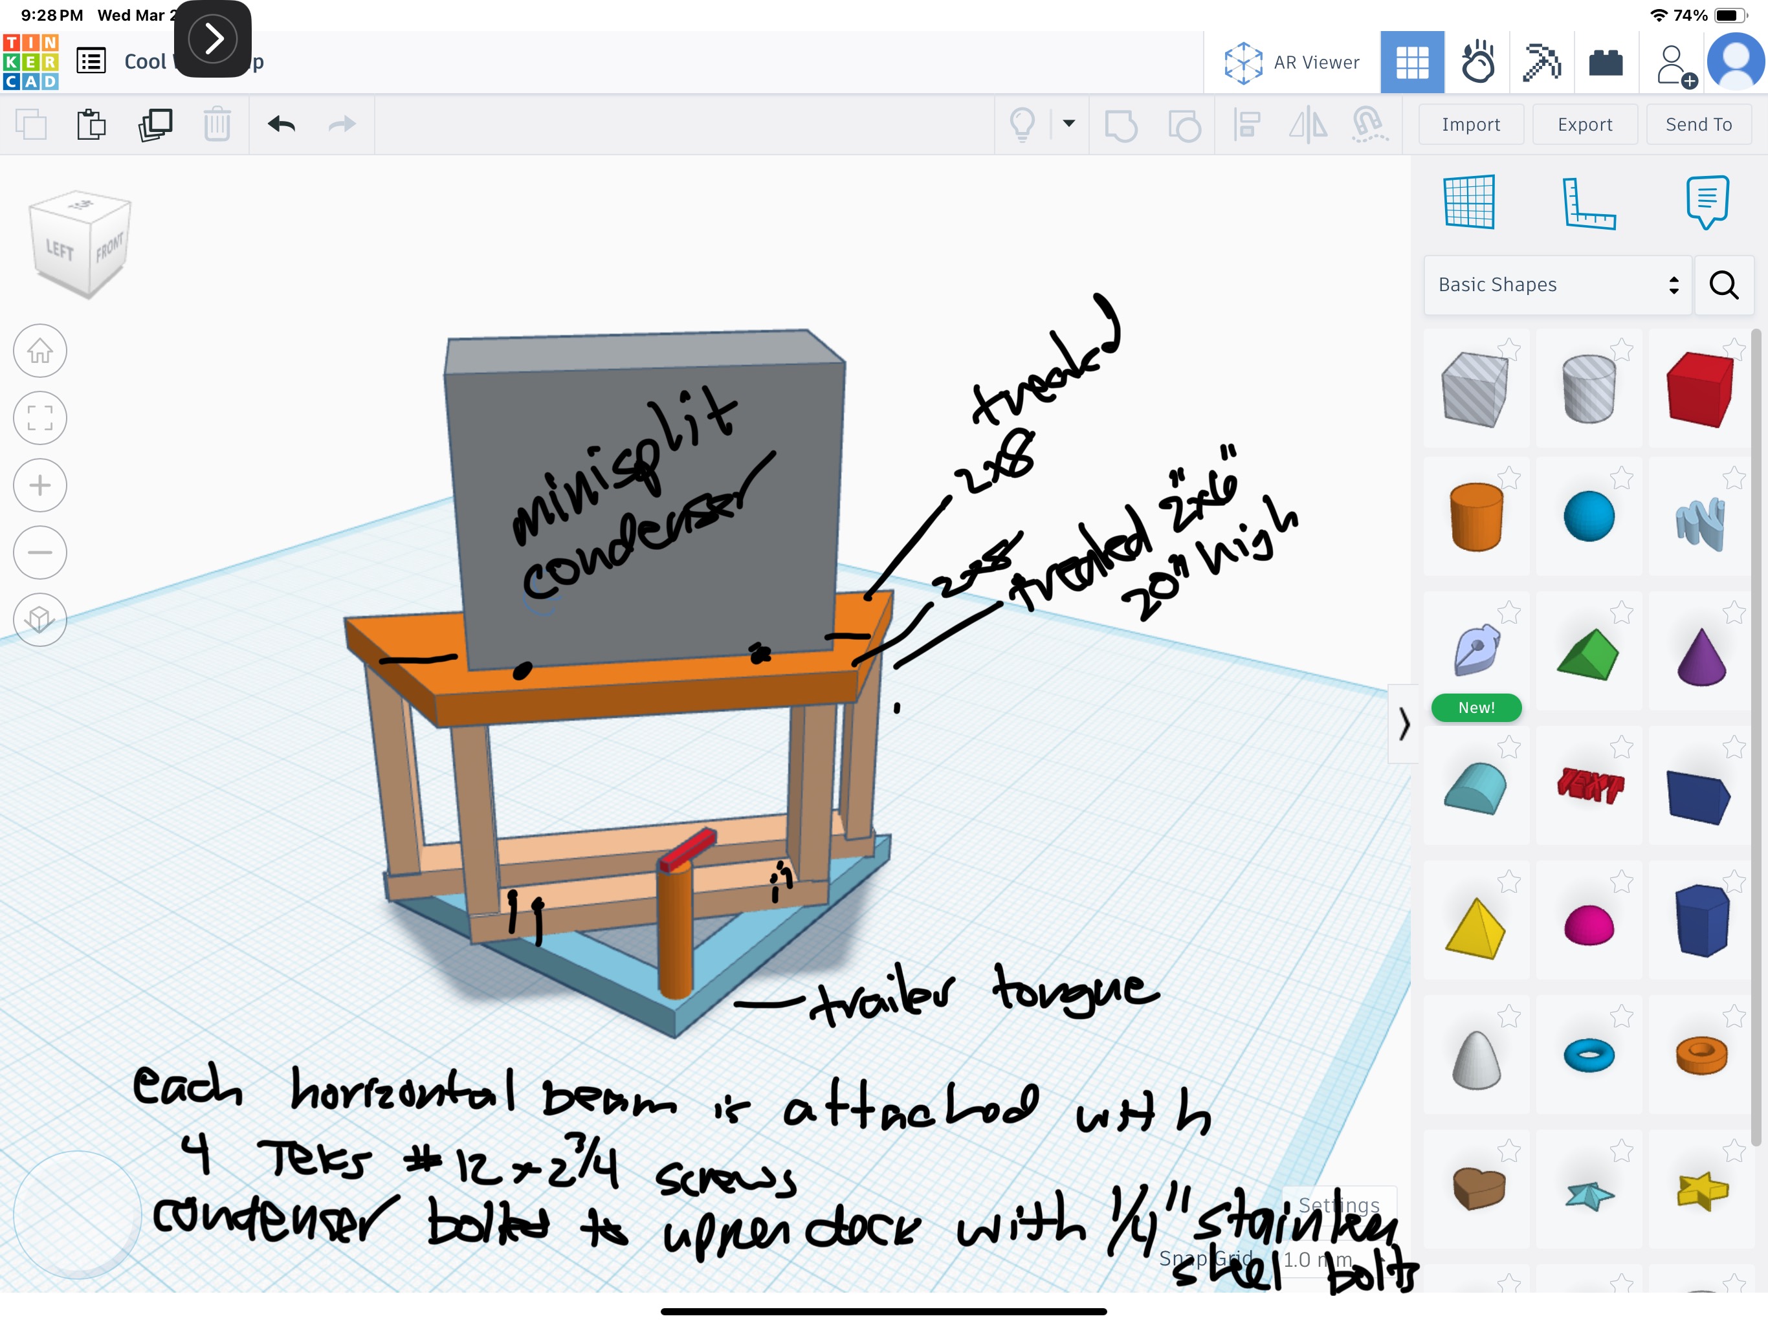Click the Align tool icon
The width and height of the screenshot is (1768, 1325).
click(1246, 125)
